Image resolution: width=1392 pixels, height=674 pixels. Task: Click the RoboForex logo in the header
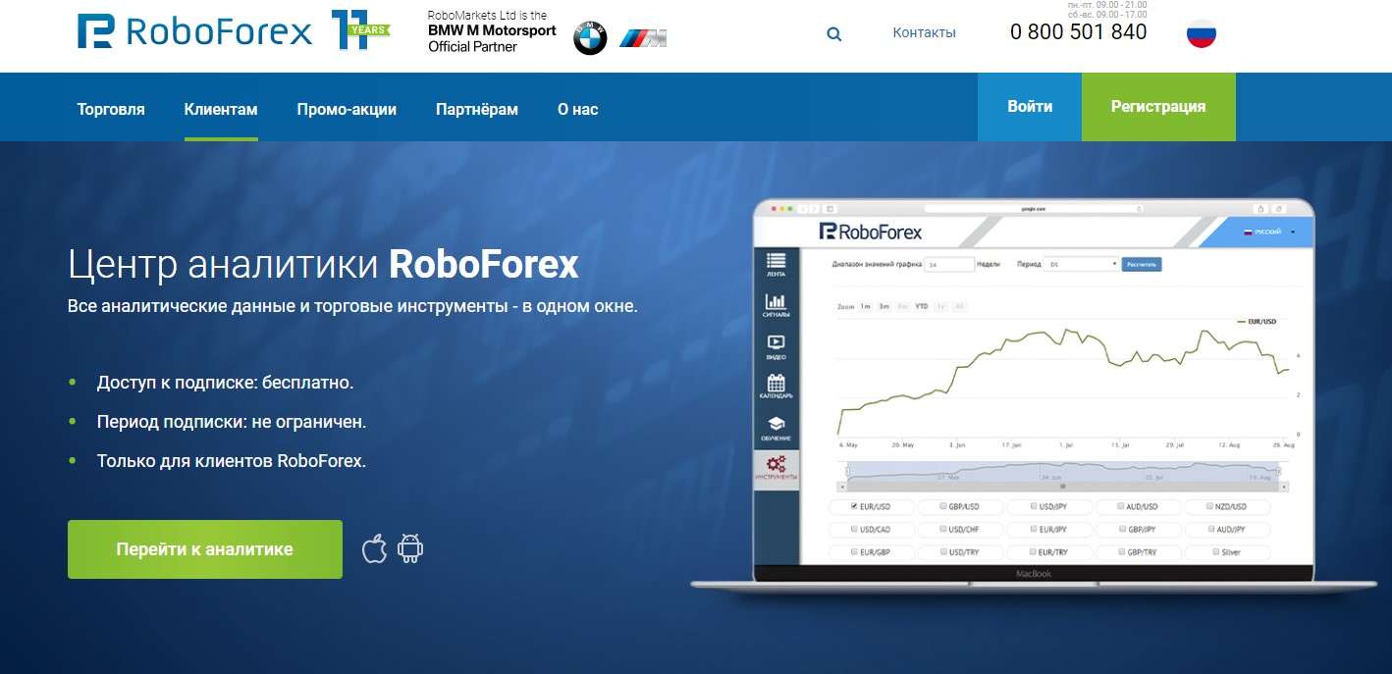pos(194,31)
